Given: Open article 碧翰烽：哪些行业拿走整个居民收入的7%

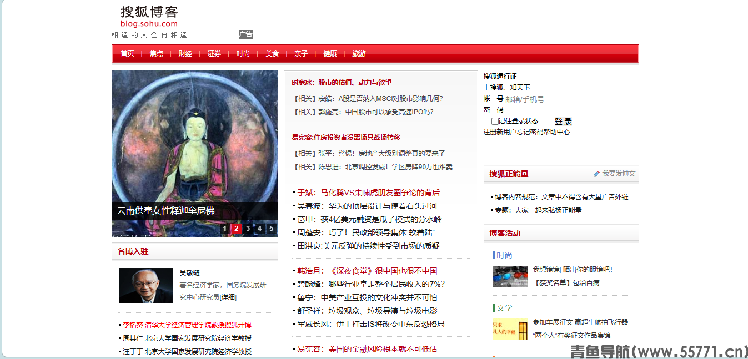Looking at the screenshot, I should [371, 284].
